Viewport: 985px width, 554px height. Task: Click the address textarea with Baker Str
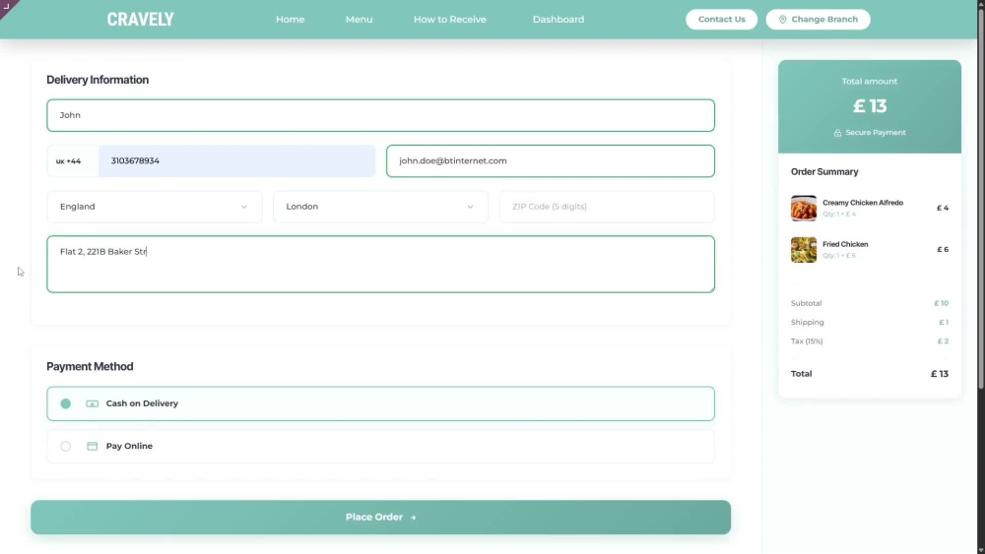coord(380,264)
